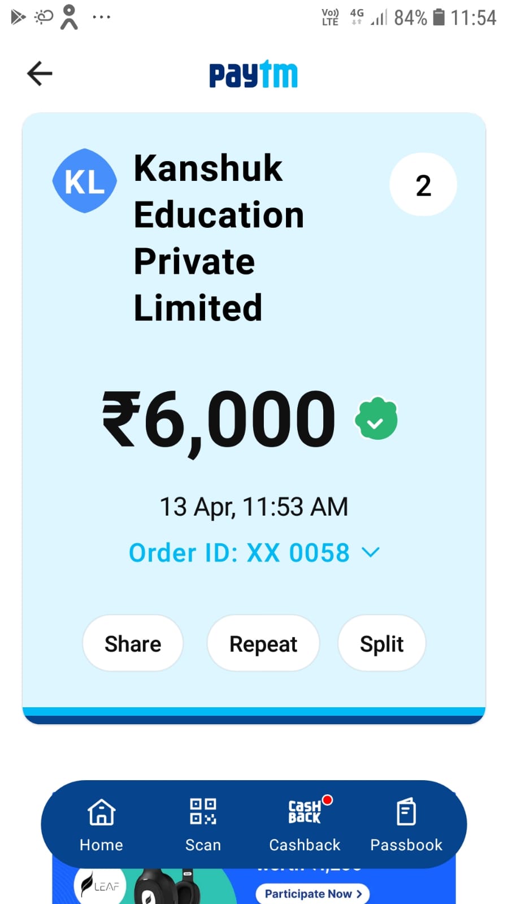Tap the Participate Now link

[x=312, y=893]
